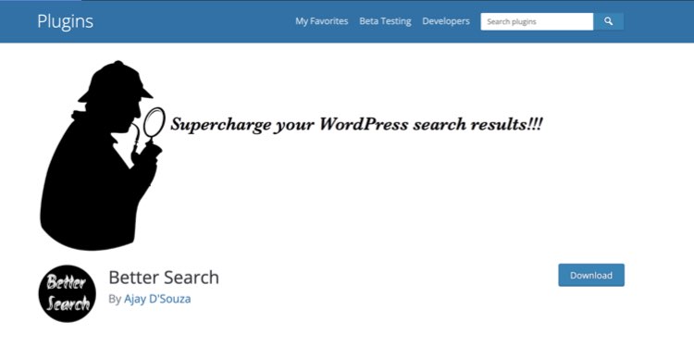Click the Better Search plugin title
Viewport: 694px width, 347px height.
[x=164, y=278]
